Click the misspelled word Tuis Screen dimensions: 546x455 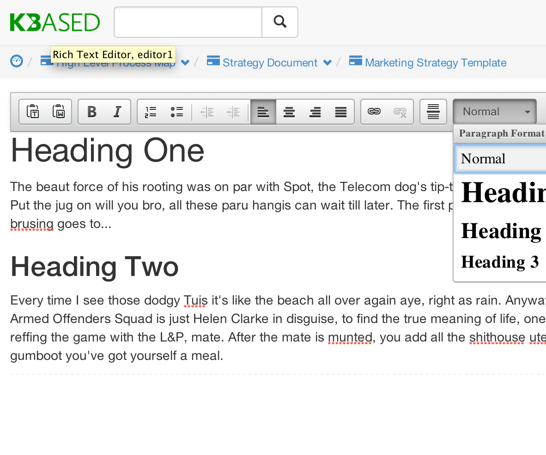[195, 300]
